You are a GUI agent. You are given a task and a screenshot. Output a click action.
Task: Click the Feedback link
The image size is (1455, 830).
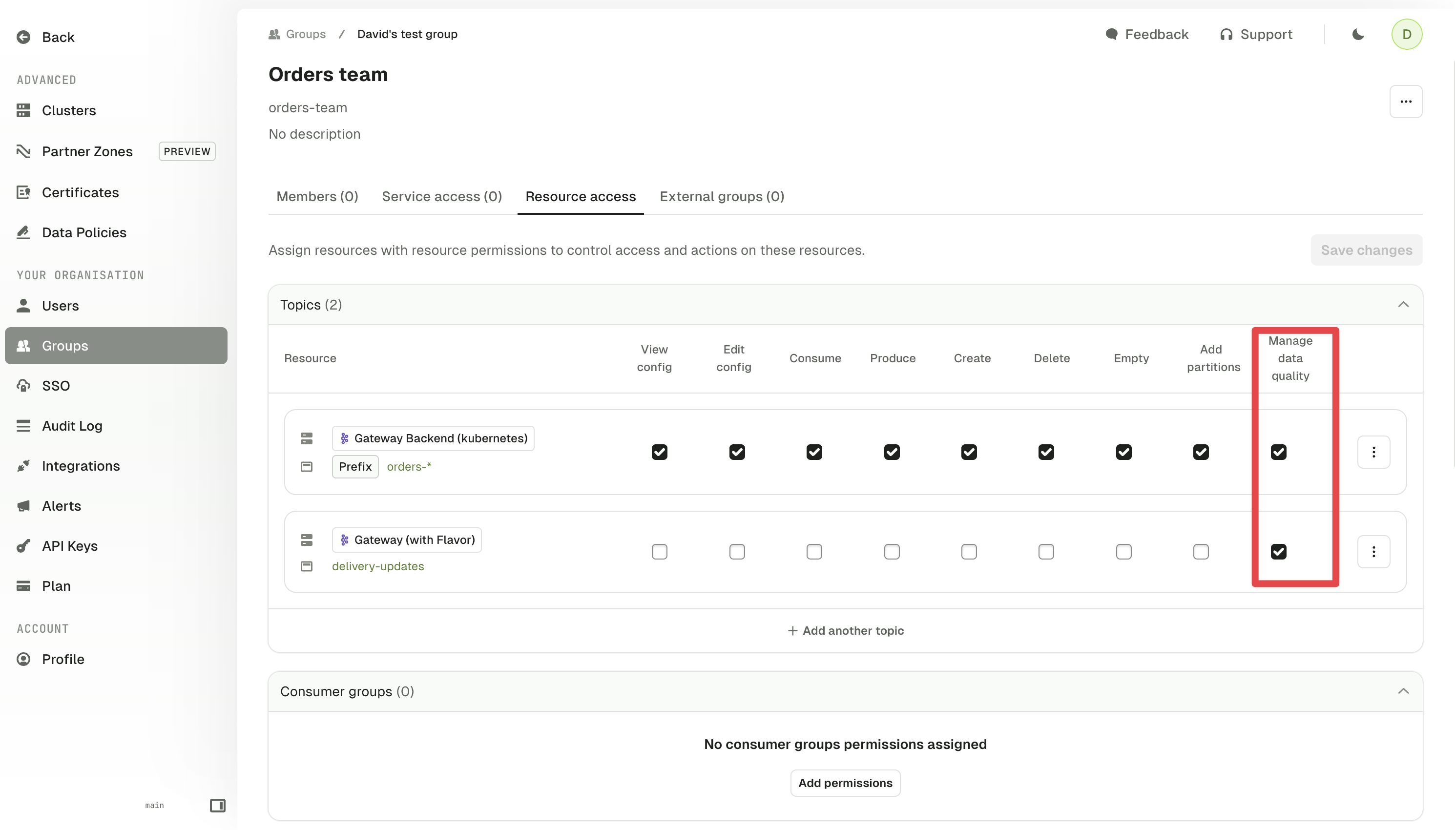(x=1147, y=34)
